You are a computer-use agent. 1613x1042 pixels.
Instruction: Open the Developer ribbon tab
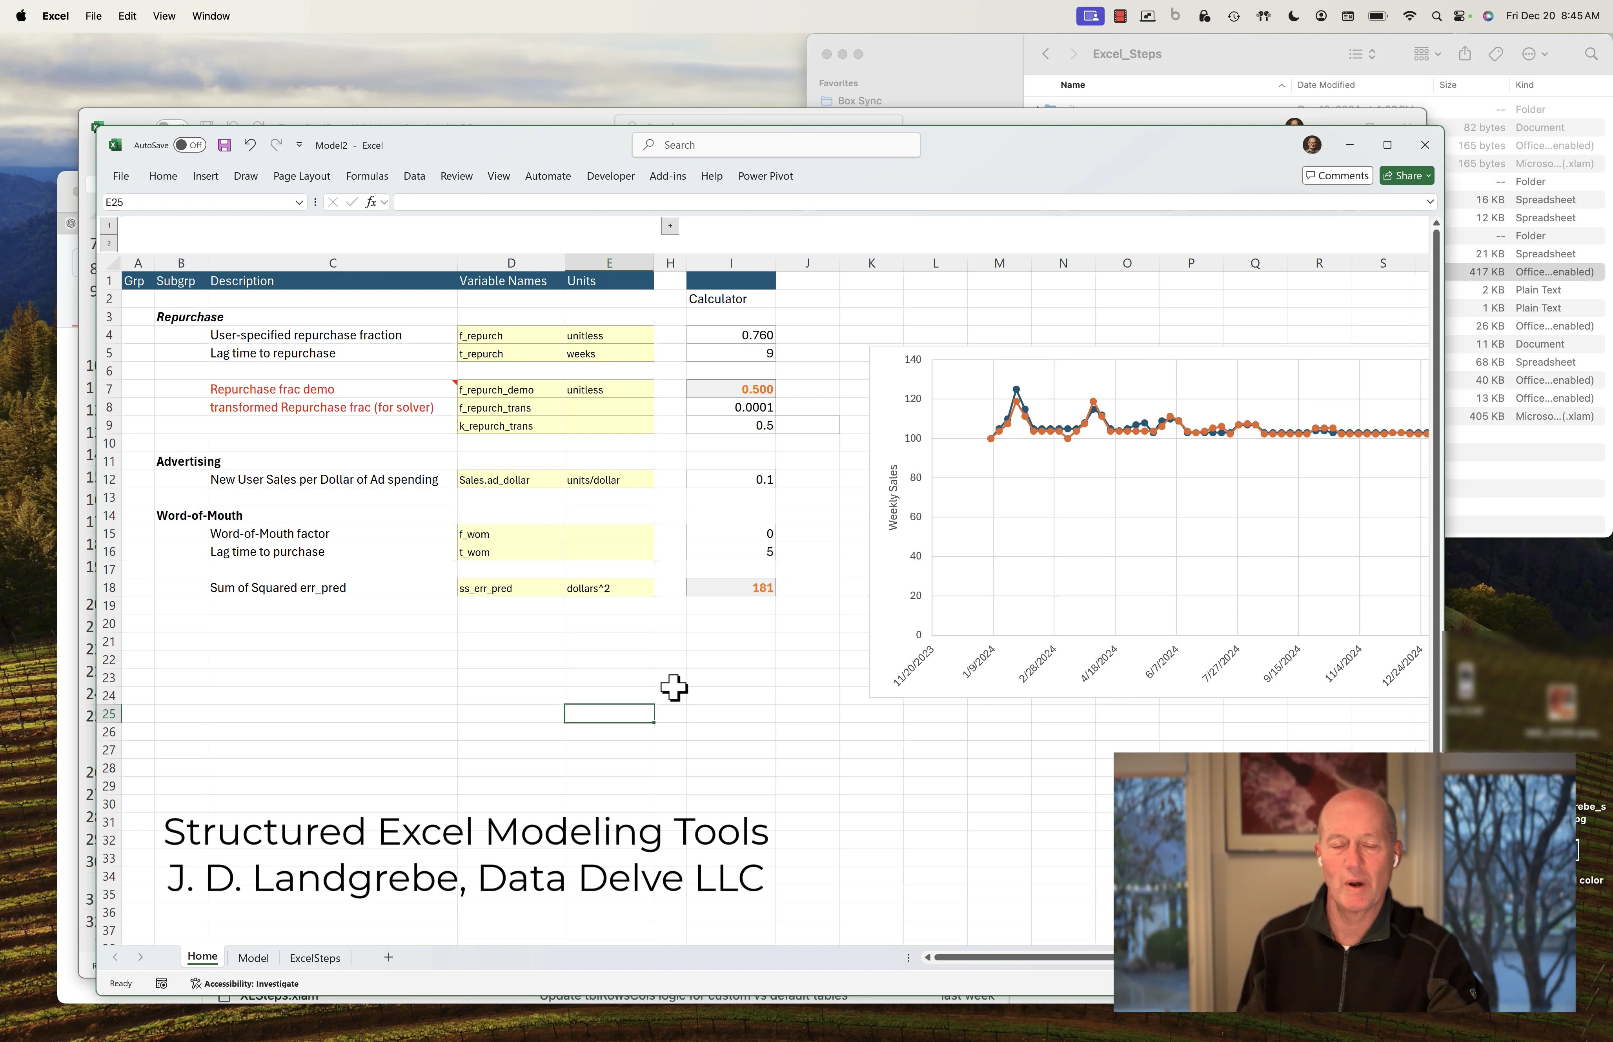[x=610, y=176]
